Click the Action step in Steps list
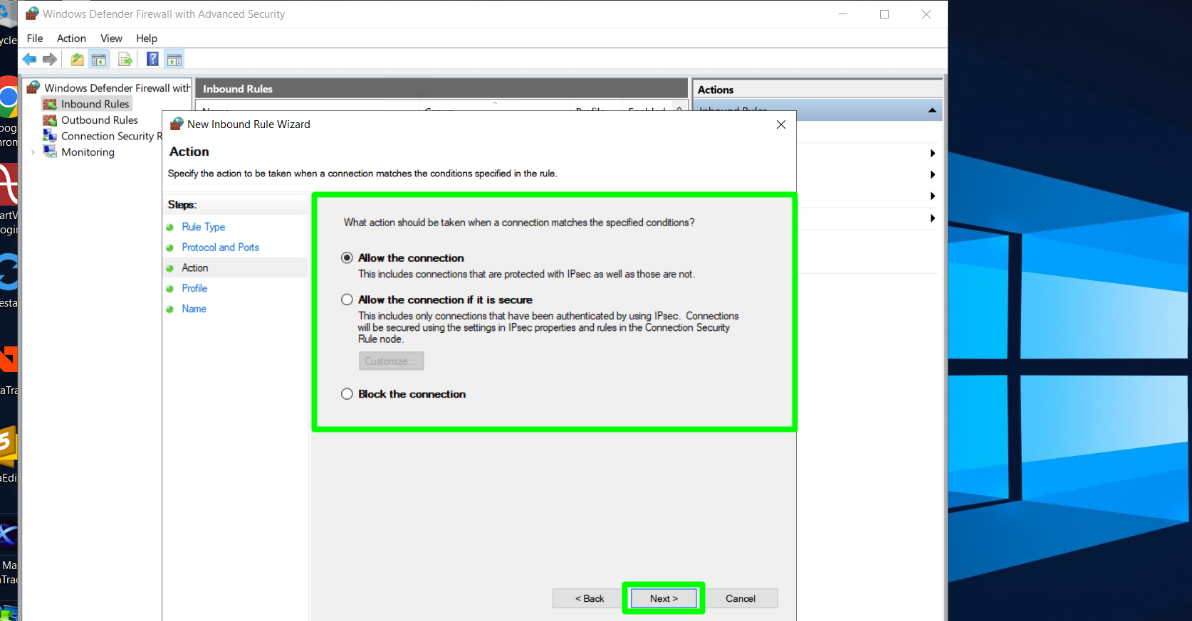The width and height of the screenshot is (1192, 621). click(195, 268)
